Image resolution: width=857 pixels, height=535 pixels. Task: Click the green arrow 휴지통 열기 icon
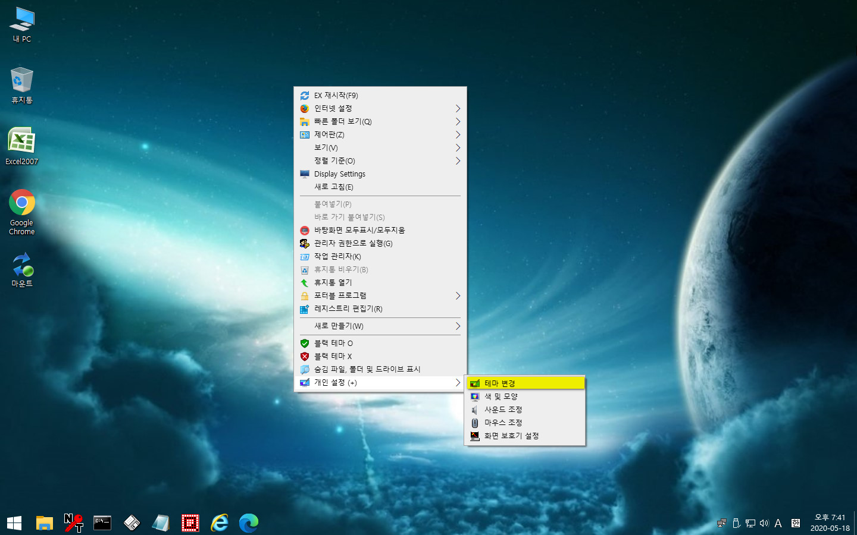pyautogui.click(x=305, y=283)
